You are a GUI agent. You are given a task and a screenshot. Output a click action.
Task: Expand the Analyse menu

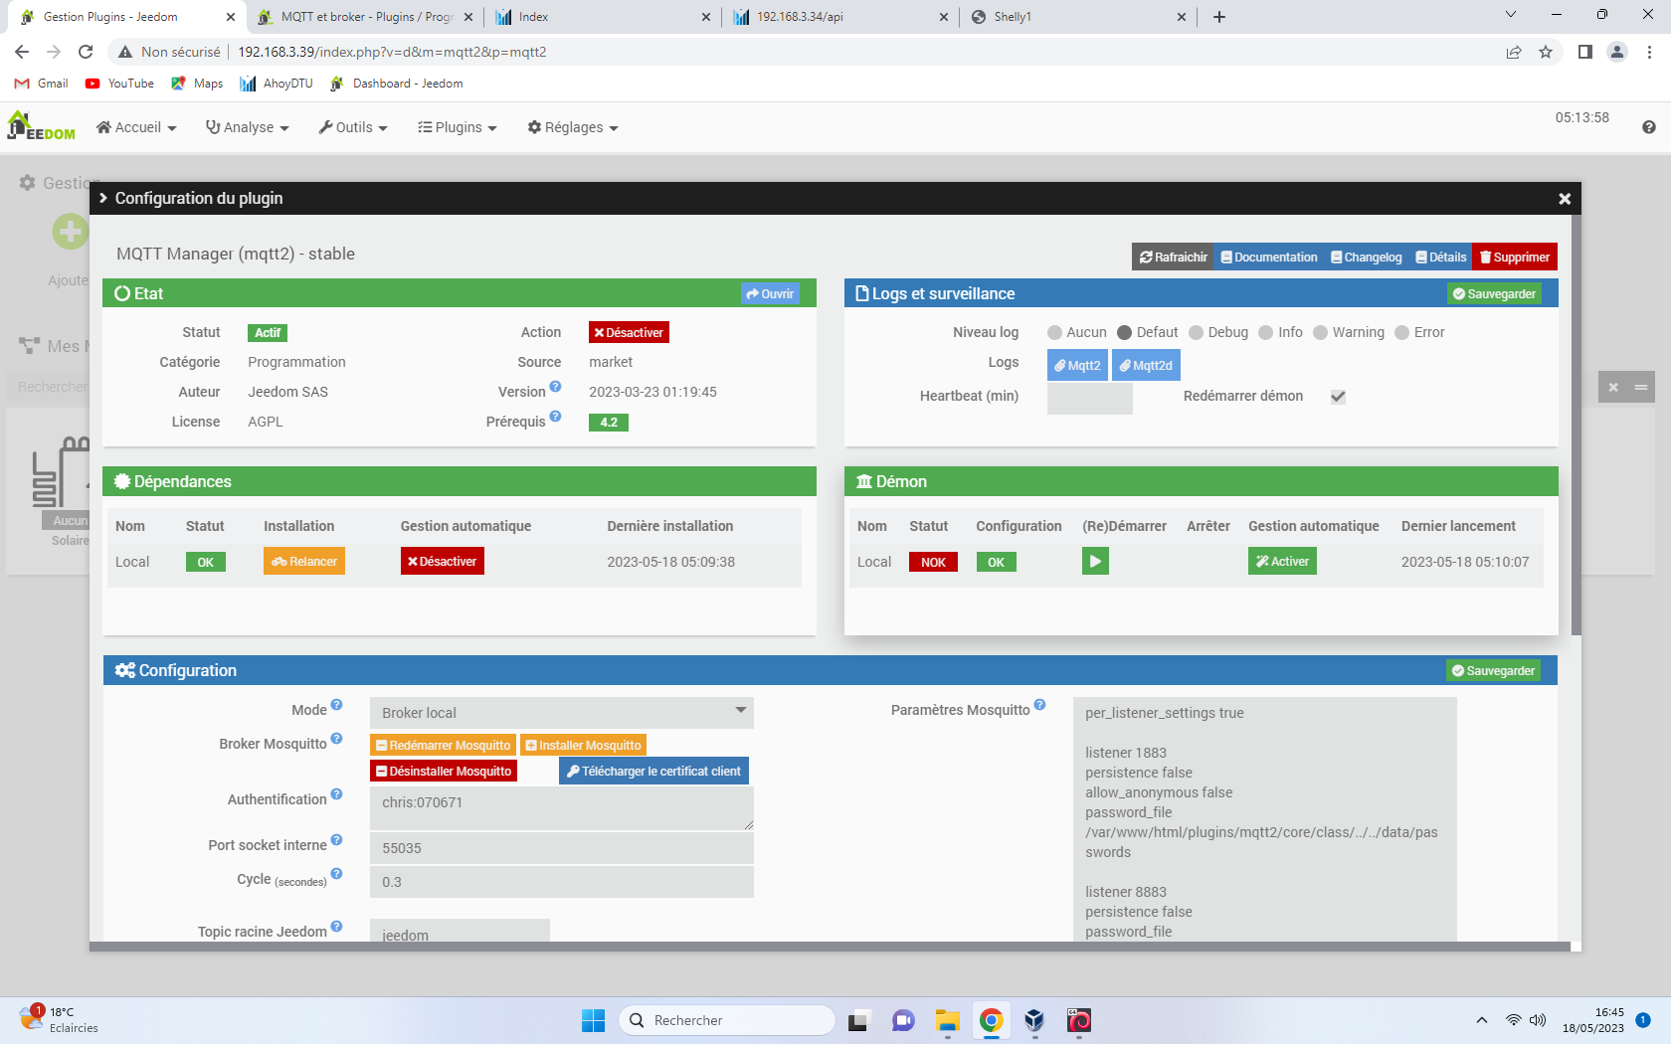tap(248, 127)
